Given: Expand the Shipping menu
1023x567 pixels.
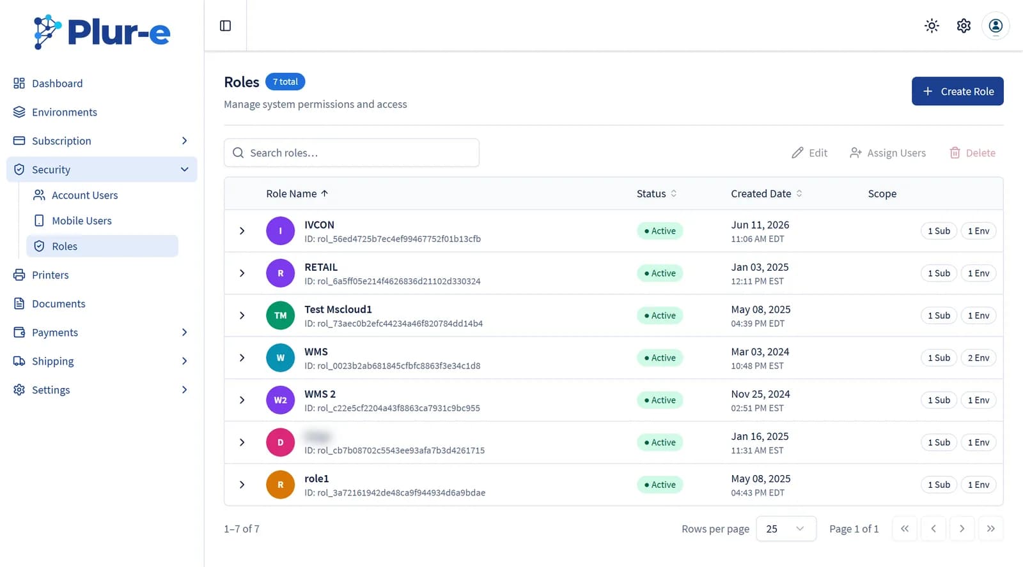Looking at the screenshot, I should click(102, 361).
